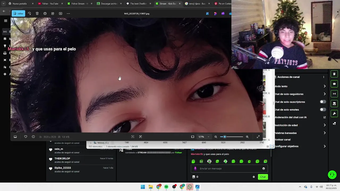Insert the first green Kick emote

click(x=193, y=161)
